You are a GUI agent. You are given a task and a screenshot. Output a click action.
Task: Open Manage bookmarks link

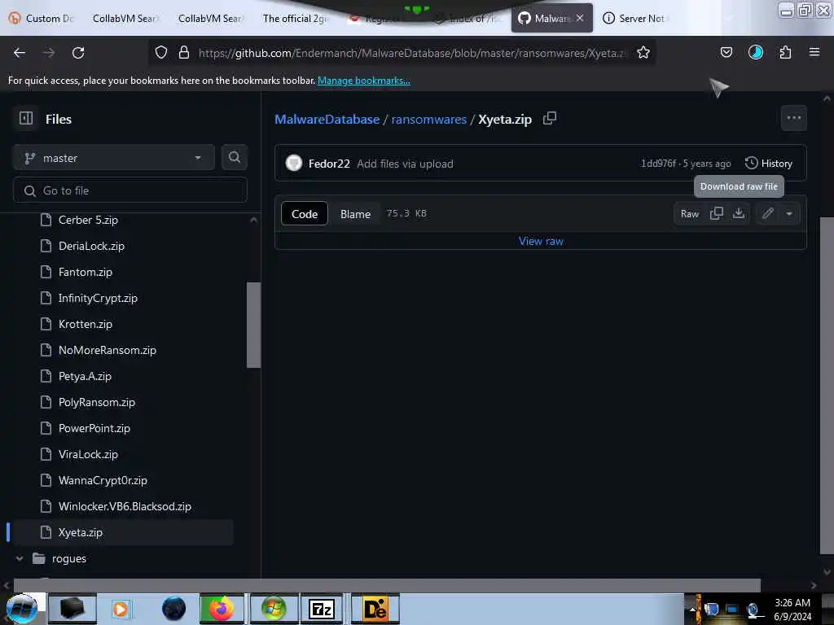point(364,81)
